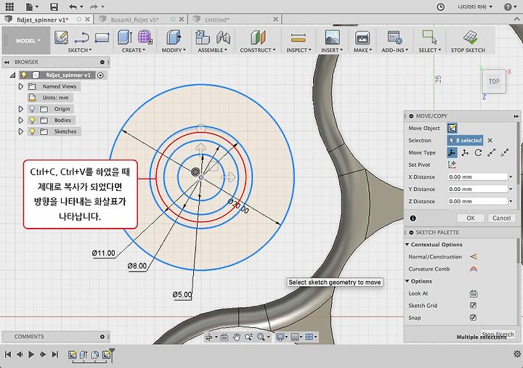This screenshot has width=523, height=368.
Task: Toggle Bodies folder visibility bulb
Action: click(32, 120)
